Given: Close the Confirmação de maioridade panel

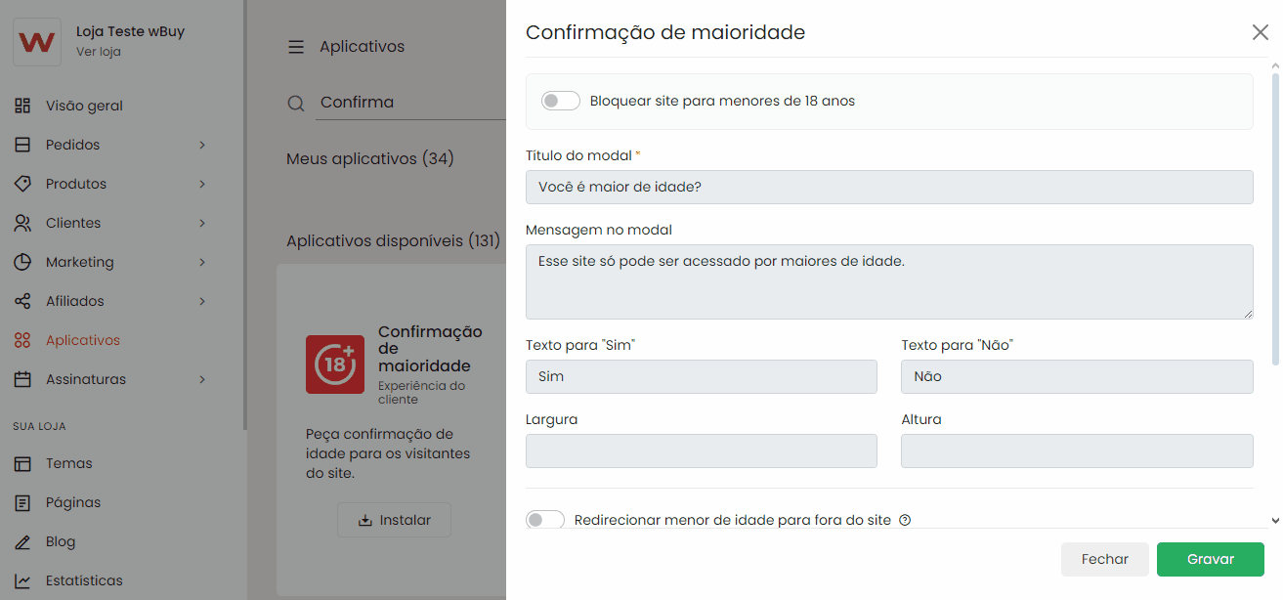Looking at the screenshot, I should (x=1260, y=32).
